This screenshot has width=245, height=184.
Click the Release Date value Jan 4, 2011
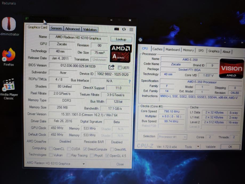pyautogui.click(x=60, y=58)
